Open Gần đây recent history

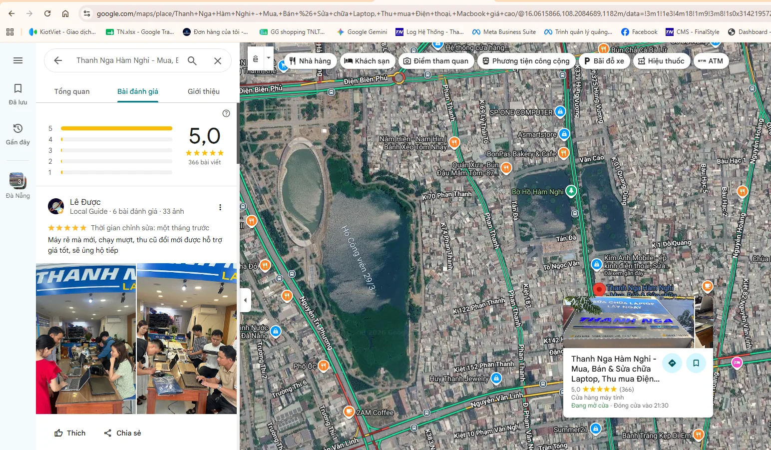[x=18, y=134]
